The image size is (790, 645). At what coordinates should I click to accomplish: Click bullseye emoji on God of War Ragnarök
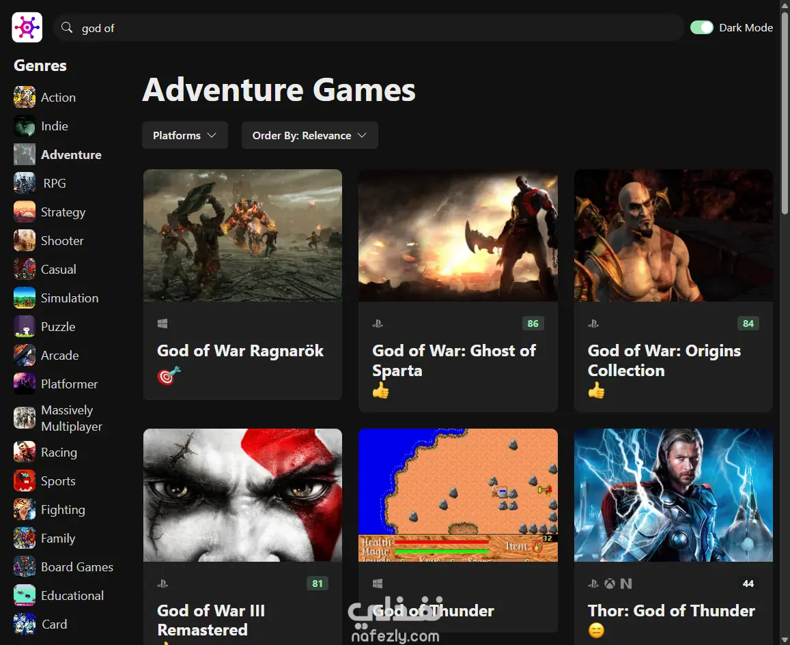point(169,375)
